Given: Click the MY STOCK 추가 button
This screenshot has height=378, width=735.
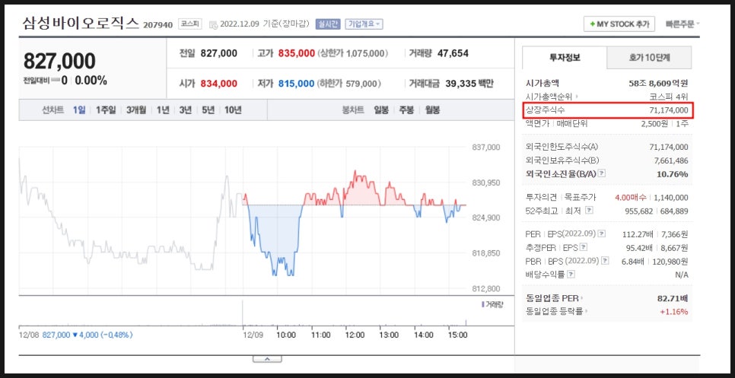Looking at the screenshot, I should [x=619, y=24].
